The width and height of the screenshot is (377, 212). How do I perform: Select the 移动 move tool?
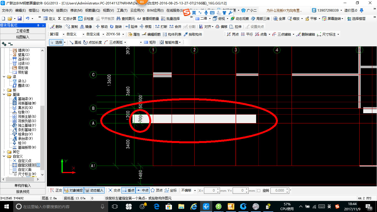tap(102, 27)
